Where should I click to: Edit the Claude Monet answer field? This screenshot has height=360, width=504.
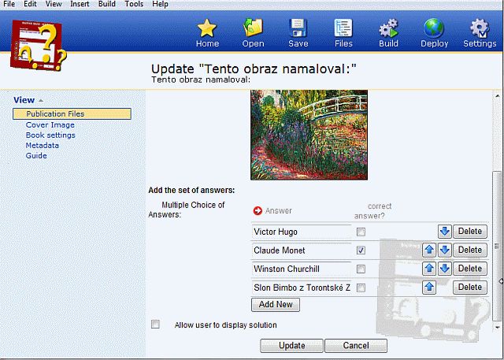pos(301,251)
